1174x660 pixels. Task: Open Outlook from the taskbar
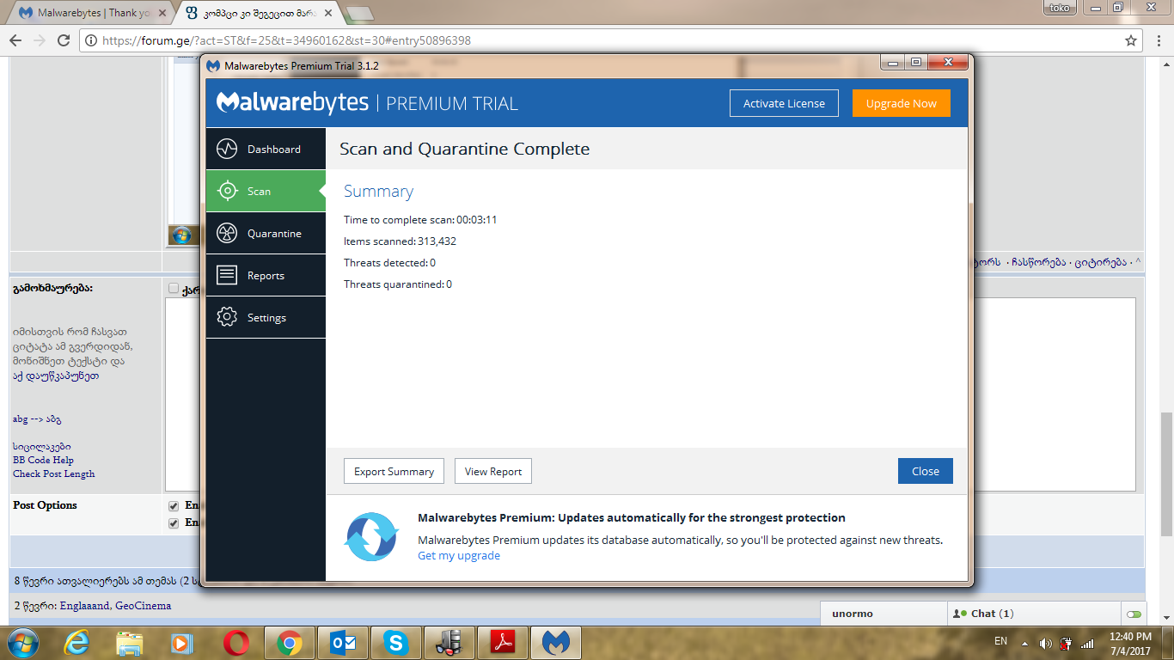(342, 643)
